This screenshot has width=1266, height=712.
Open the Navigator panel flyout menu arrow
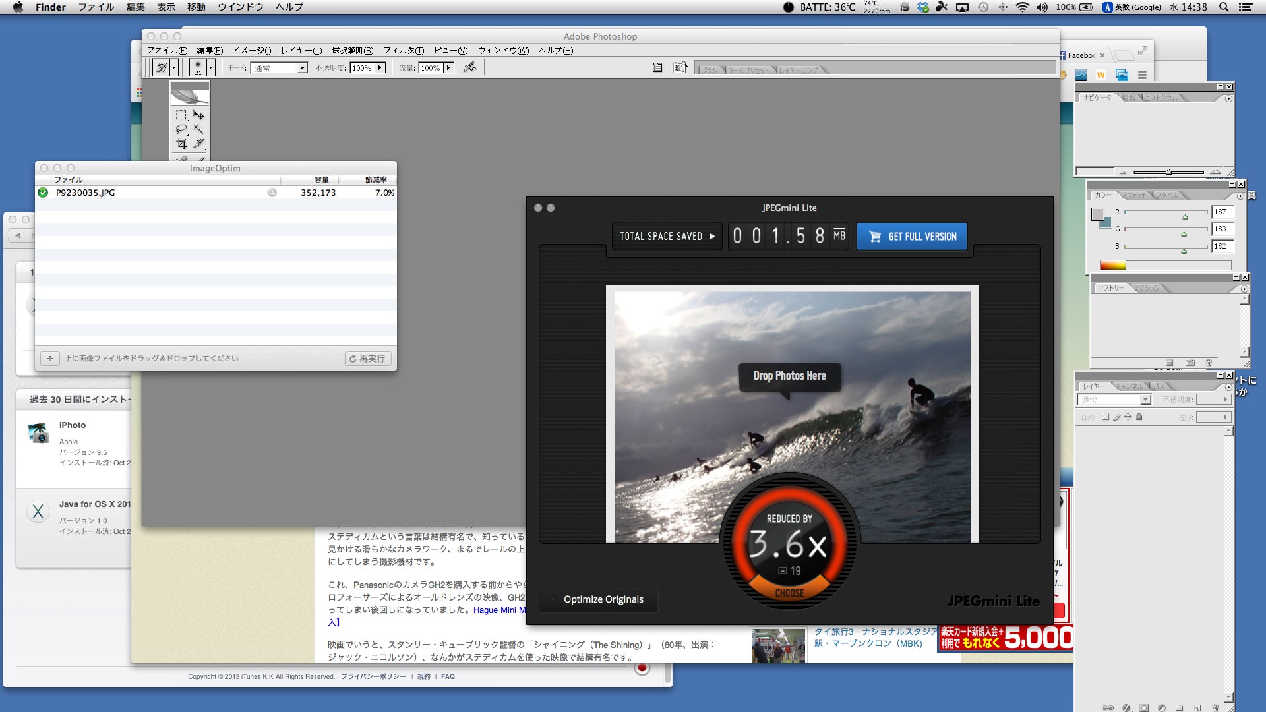click(x=1228, y=99)
